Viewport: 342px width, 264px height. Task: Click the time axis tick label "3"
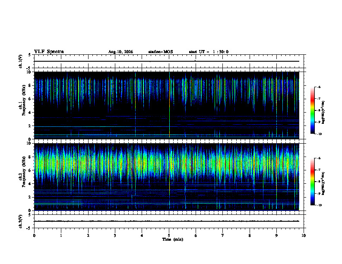(x=115, y=236)
